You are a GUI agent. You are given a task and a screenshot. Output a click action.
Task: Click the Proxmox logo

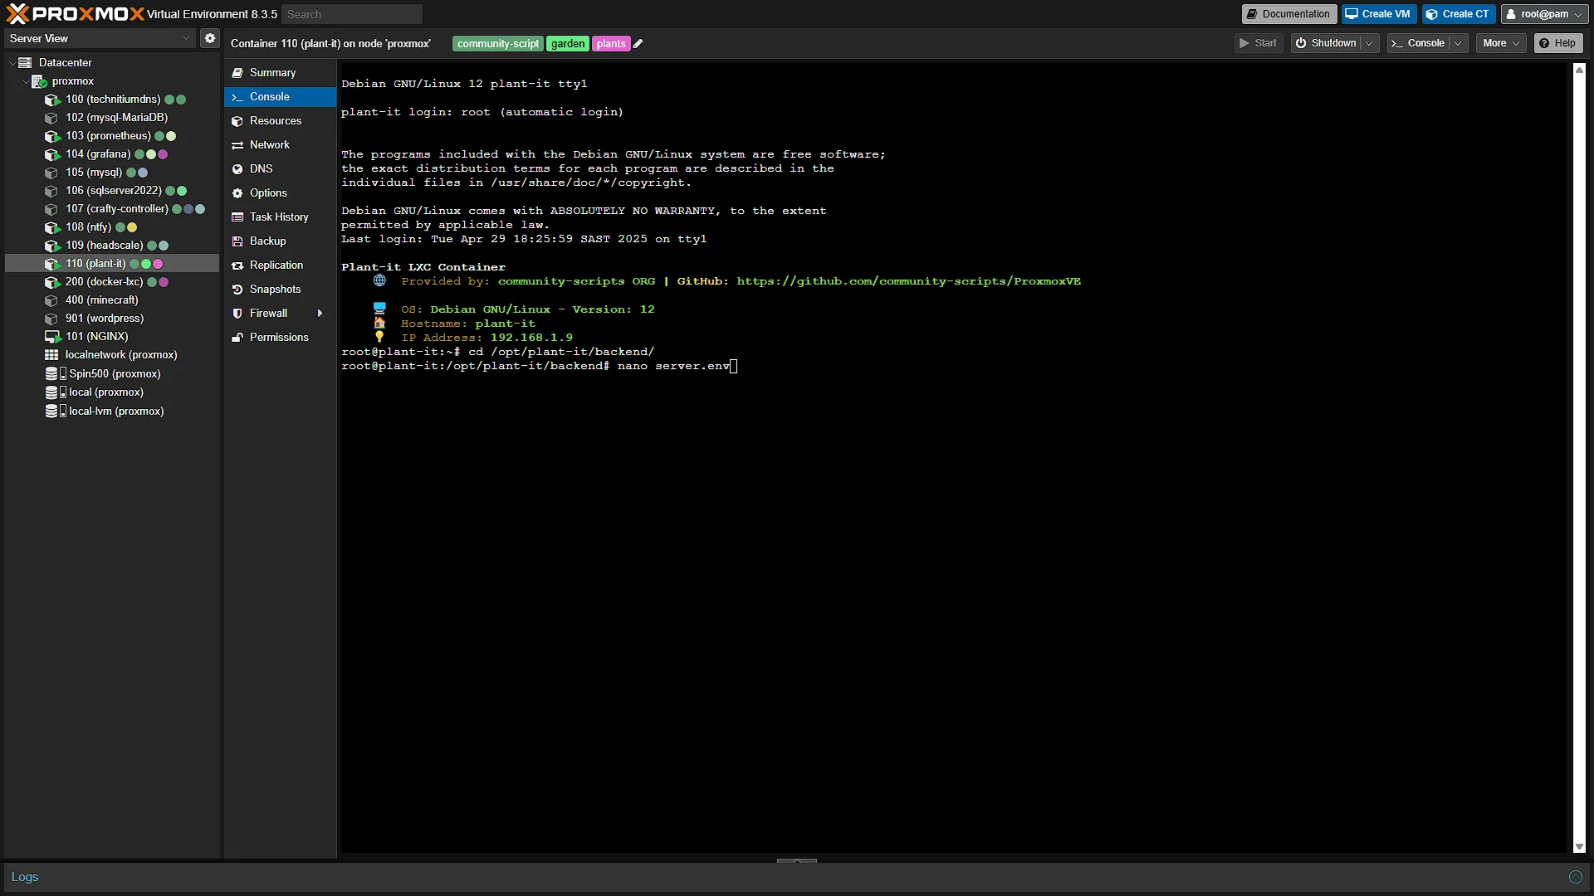(x=75, y=13)
